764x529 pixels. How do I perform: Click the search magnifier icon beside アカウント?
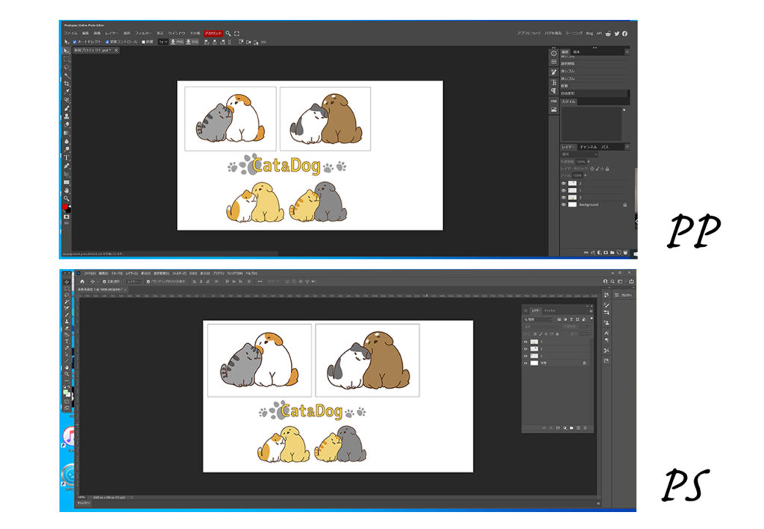(x=228, y=34)
